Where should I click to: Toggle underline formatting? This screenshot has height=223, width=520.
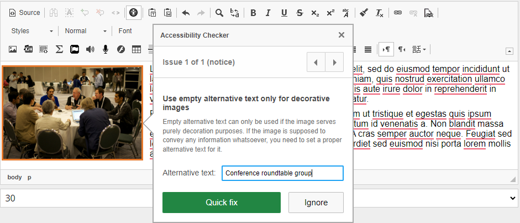coord(284,13)
